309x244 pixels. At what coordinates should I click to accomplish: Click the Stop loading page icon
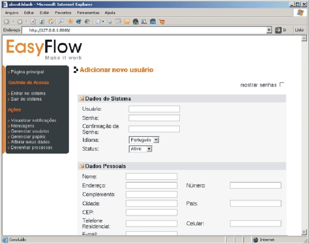click(x=33, y=21)
